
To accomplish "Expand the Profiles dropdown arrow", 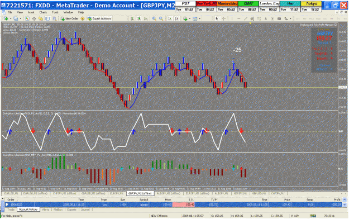I will [21, 18].
